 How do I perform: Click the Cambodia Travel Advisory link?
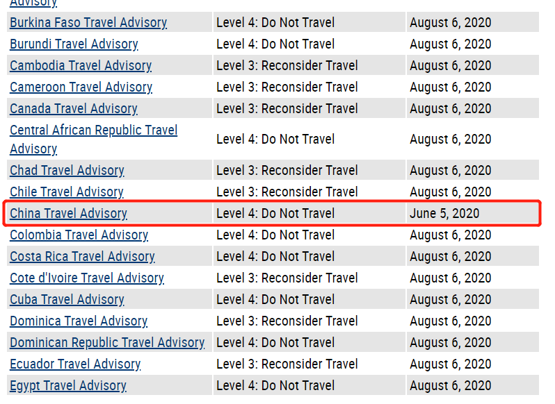click(x=81, y=65)
